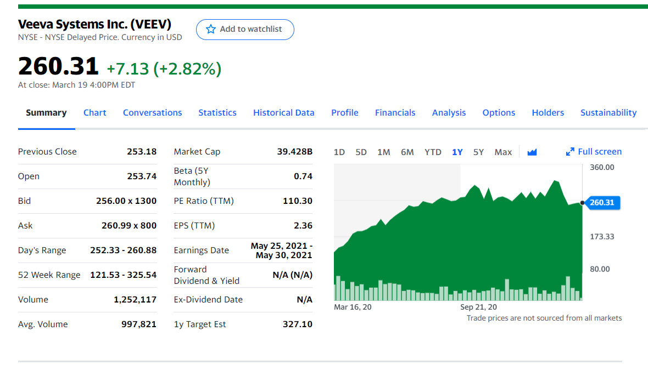The width and height of the screenshot is (648, 365).
Task: Add Veeva Systems to watchlist
Action: (x=245, y=29)
